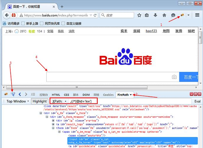Open the bookmarks list clipboard icon
Viewport: 203px width, 148px height.
147,15
